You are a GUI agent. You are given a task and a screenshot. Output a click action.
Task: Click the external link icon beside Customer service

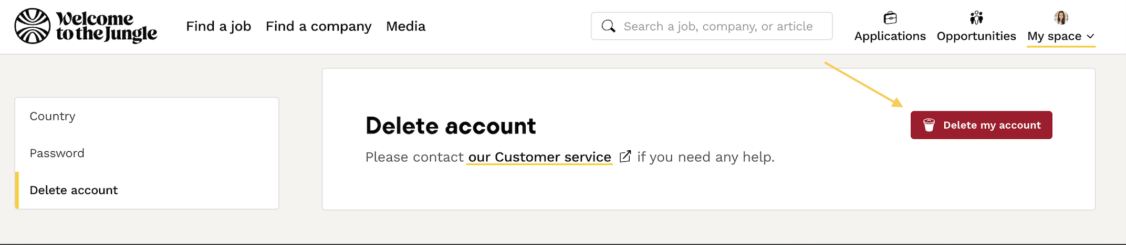625,157
